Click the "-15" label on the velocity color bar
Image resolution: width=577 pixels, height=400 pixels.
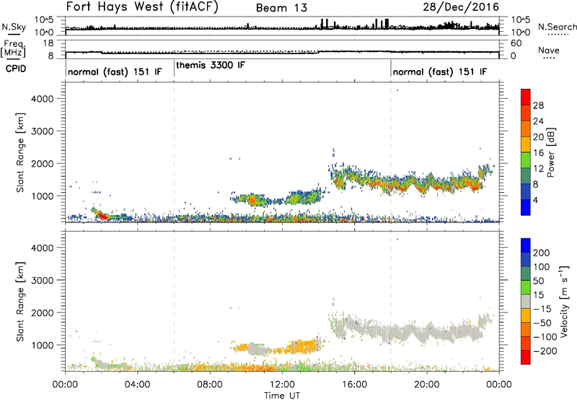click(542, 309)
